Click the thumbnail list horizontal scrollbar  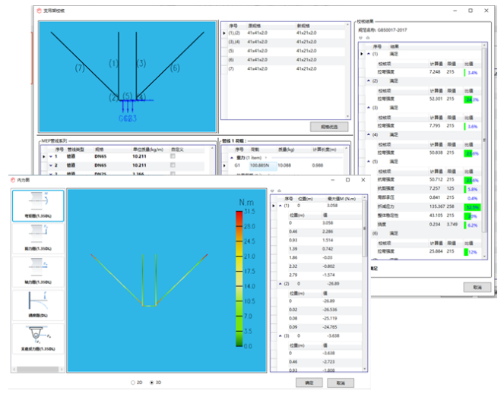tap(36, 368)
